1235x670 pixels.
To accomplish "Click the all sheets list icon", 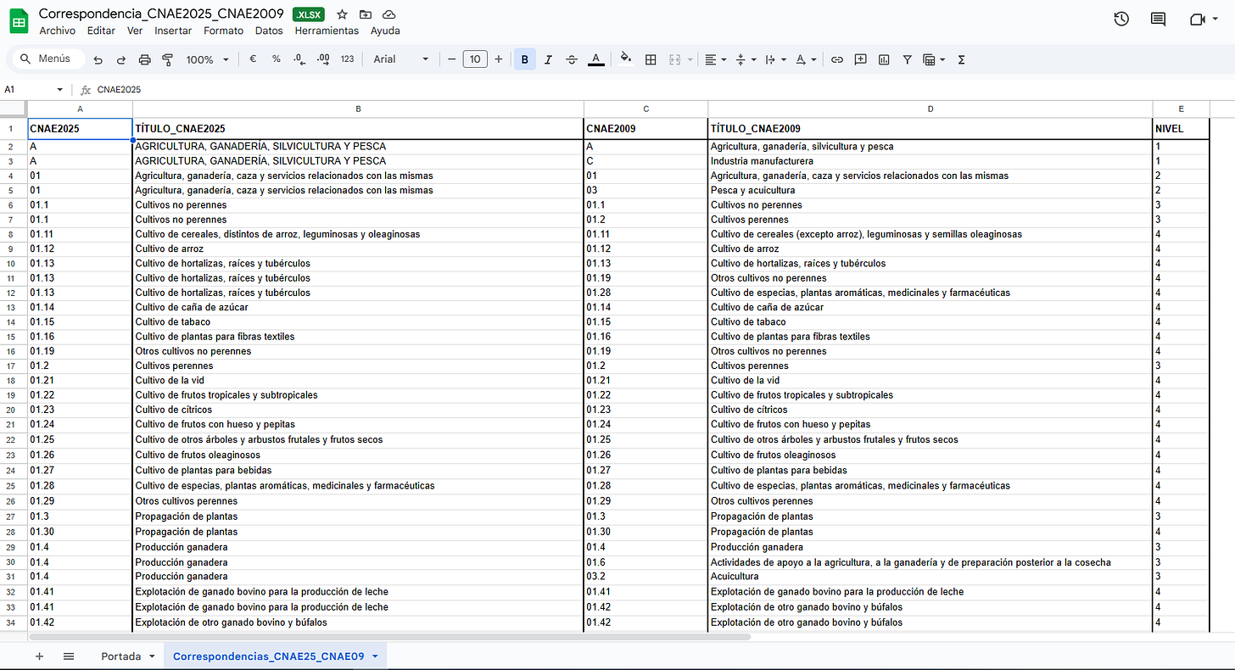I will pos(69,656).
